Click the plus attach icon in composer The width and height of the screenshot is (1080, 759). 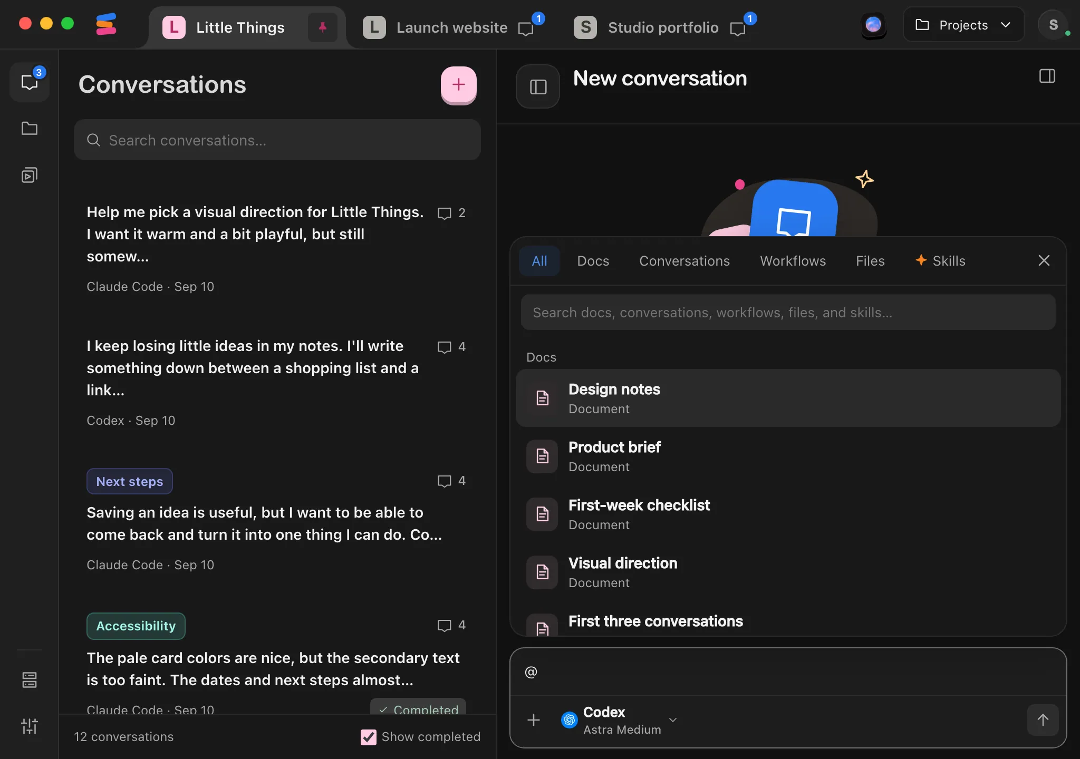534,720
